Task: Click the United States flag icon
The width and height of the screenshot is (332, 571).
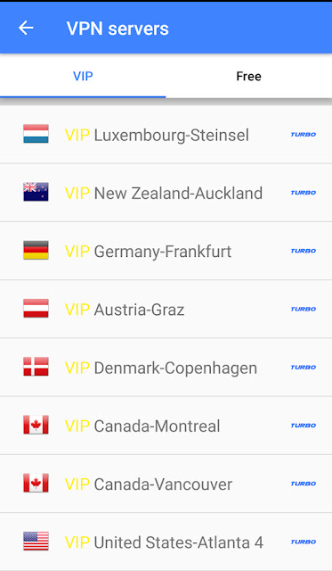Action: 36,542
